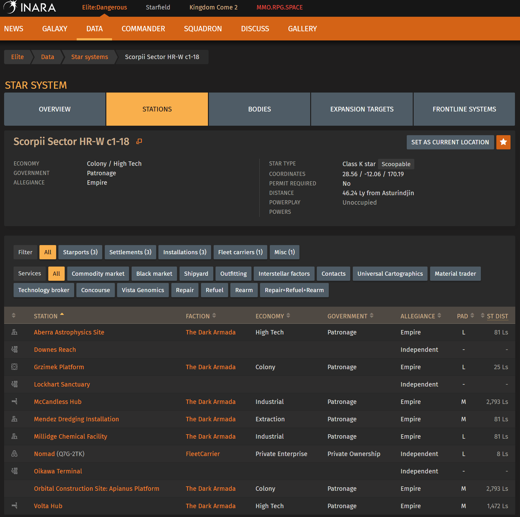Screen dimensions: 520x517
Task: Open the Grzimek Platform station link
Action: pyautogui.click(x=59, y=367)
